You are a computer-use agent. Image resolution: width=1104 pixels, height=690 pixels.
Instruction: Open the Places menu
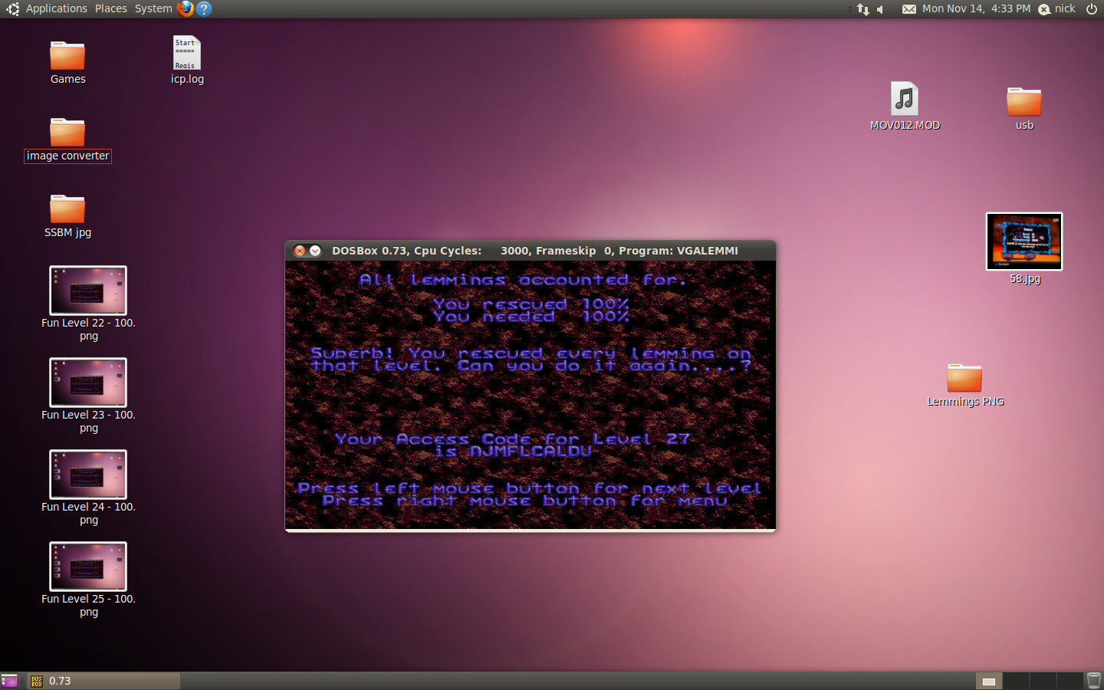(x=111, y=8)
